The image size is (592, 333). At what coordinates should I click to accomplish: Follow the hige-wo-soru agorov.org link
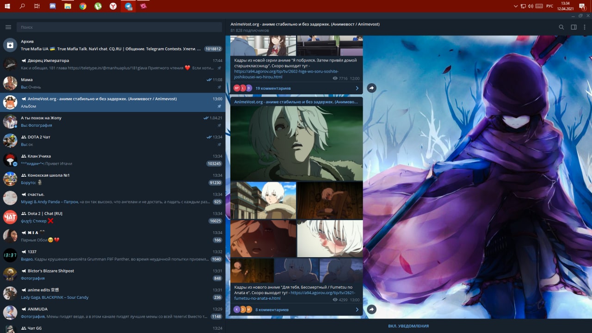pos(286,74)
